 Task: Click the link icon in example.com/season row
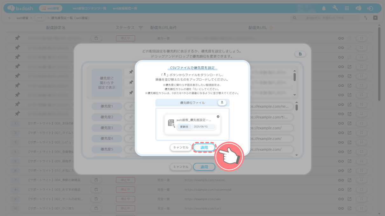click(x=341, y=180)
